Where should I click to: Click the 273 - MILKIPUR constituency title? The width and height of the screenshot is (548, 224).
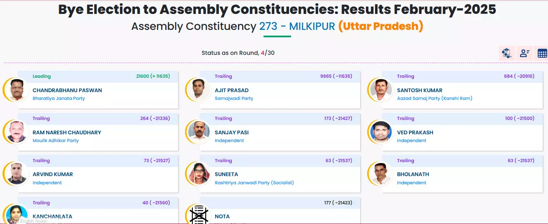tap(297, 27)
